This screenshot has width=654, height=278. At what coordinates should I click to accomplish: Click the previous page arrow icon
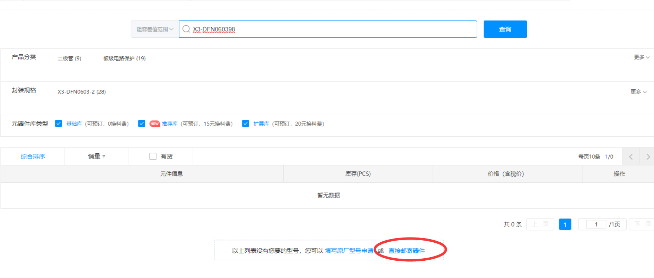pyautogui.click(x=631, y=157)
